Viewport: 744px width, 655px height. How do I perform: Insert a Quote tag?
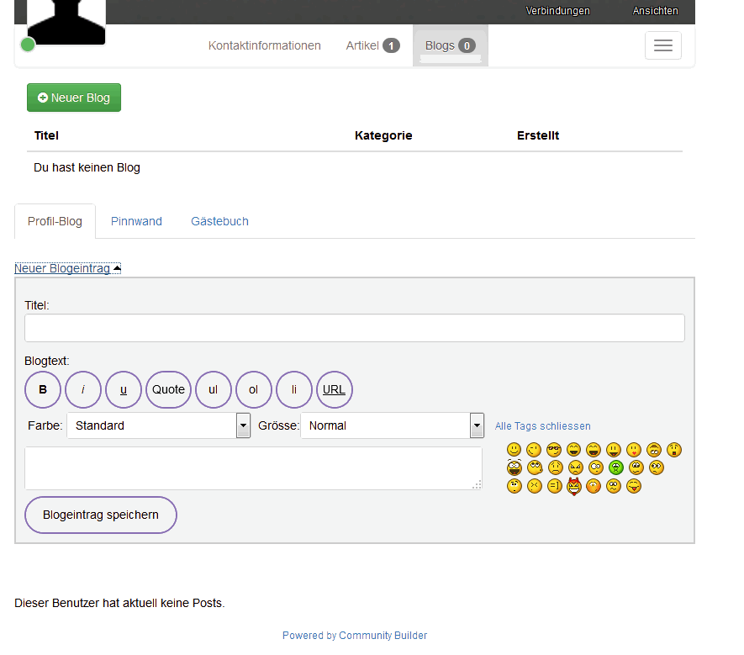tap(168, 389)
